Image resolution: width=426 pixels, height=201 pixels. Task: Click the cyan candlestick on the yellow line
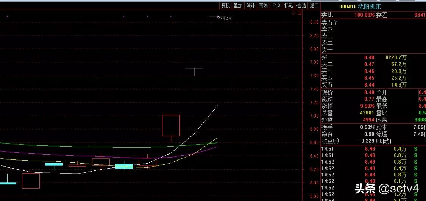click(x=124, y=166)
